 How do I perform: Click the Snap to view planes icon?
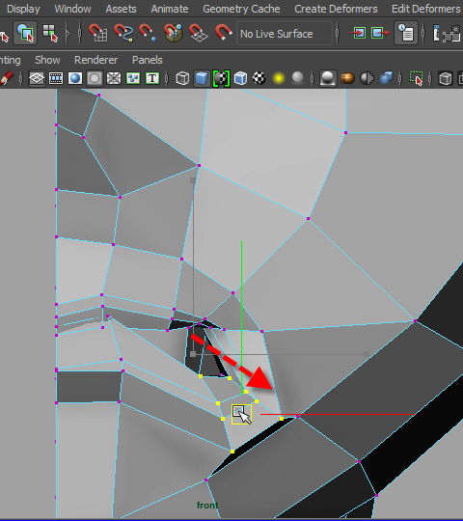coord(199,33)
